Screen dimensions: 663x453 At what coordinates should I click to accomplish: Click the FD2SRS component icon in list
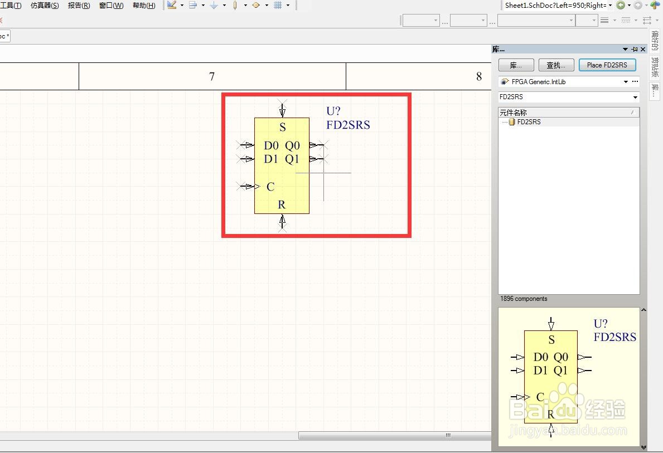(512, 122)
